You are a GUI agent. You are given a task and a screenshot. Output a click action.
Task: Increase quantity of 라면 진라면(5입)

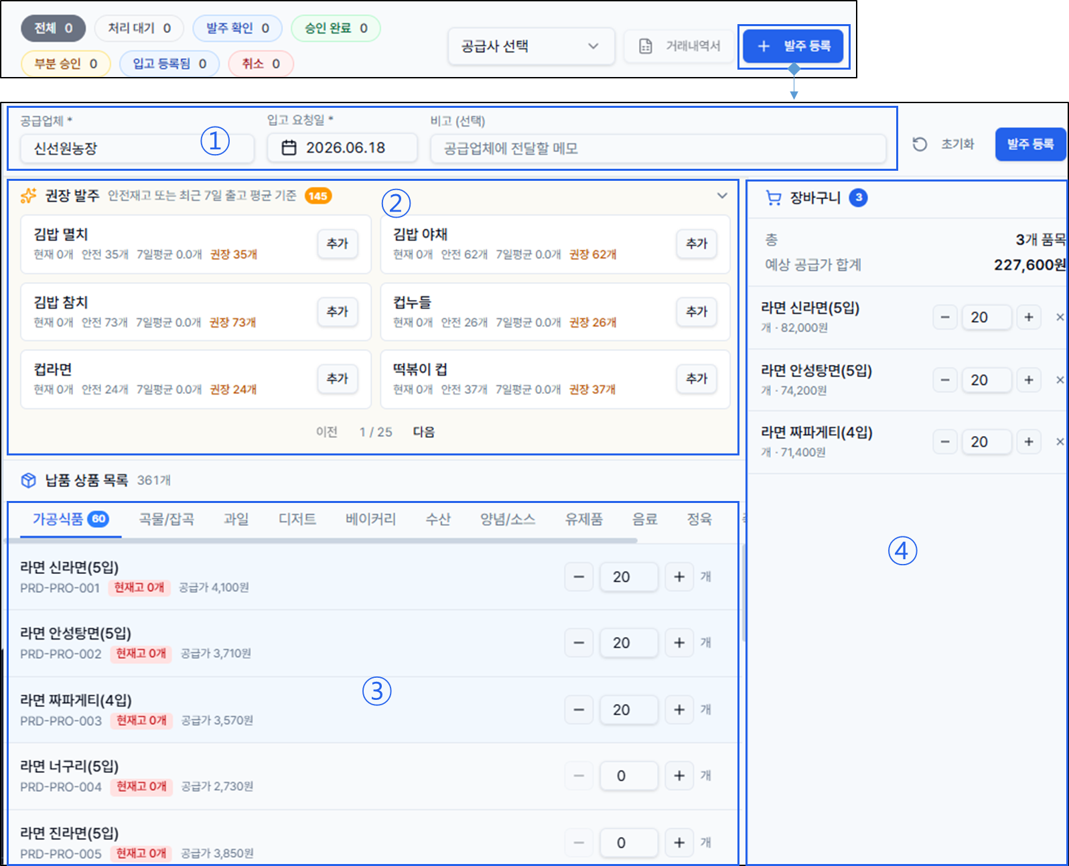(679, 843)
